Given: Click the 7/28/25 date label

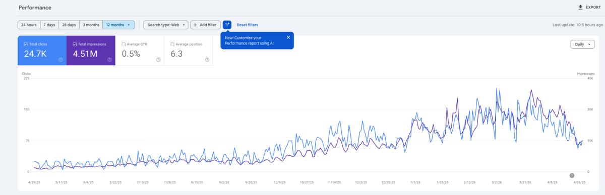Looking at the screenshot, I should click(x=170, y=182).
